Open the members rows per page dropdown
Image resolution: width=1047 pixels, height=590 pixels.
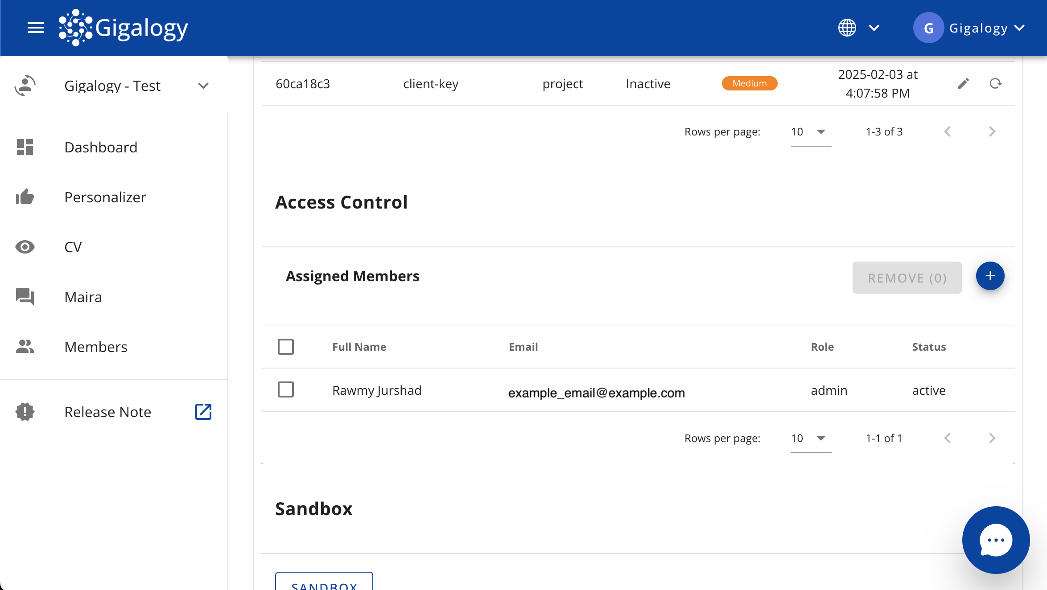(x=810, y=438)
